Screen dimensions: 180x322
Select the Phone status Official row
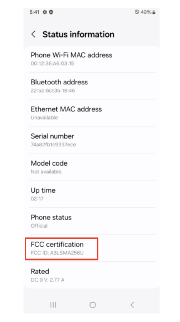click(92, 221)
